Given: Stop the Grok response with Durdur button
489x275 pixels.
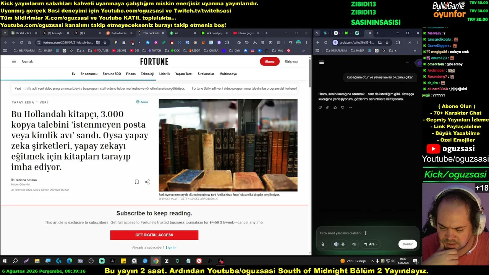Looking at the screenshot, I should (x=408, y=244).
